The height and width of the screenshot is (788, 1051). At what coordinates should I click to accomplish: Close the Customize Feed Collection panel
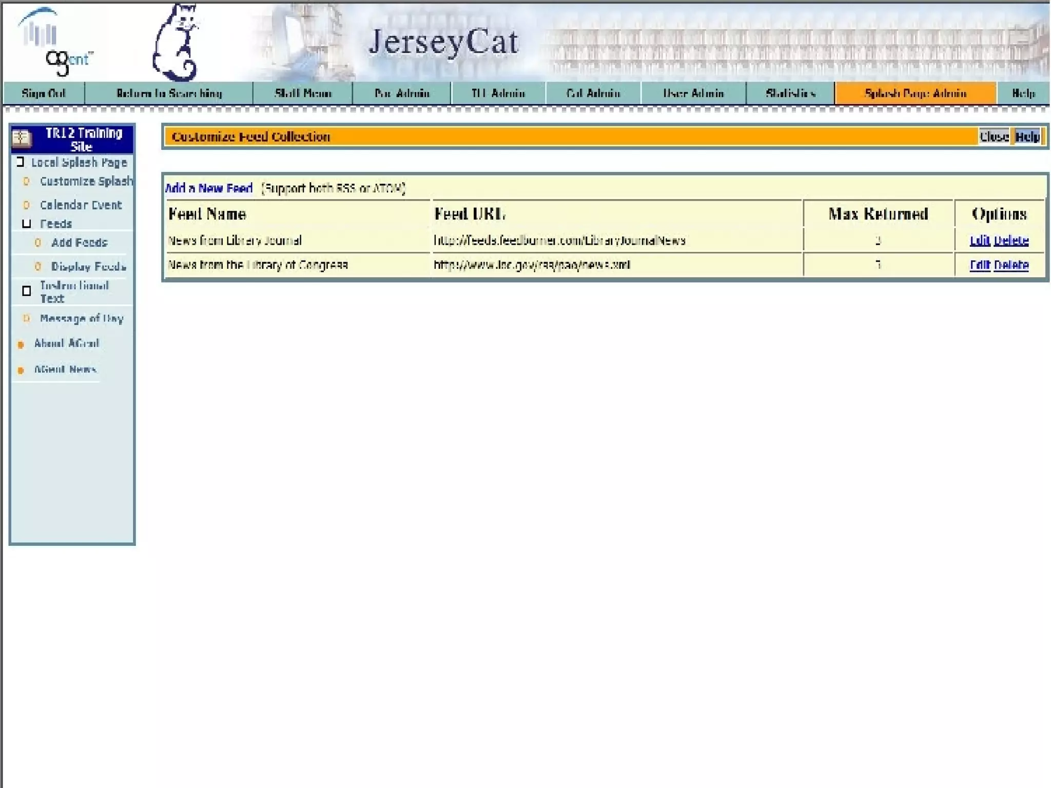(x=994, y=136)
